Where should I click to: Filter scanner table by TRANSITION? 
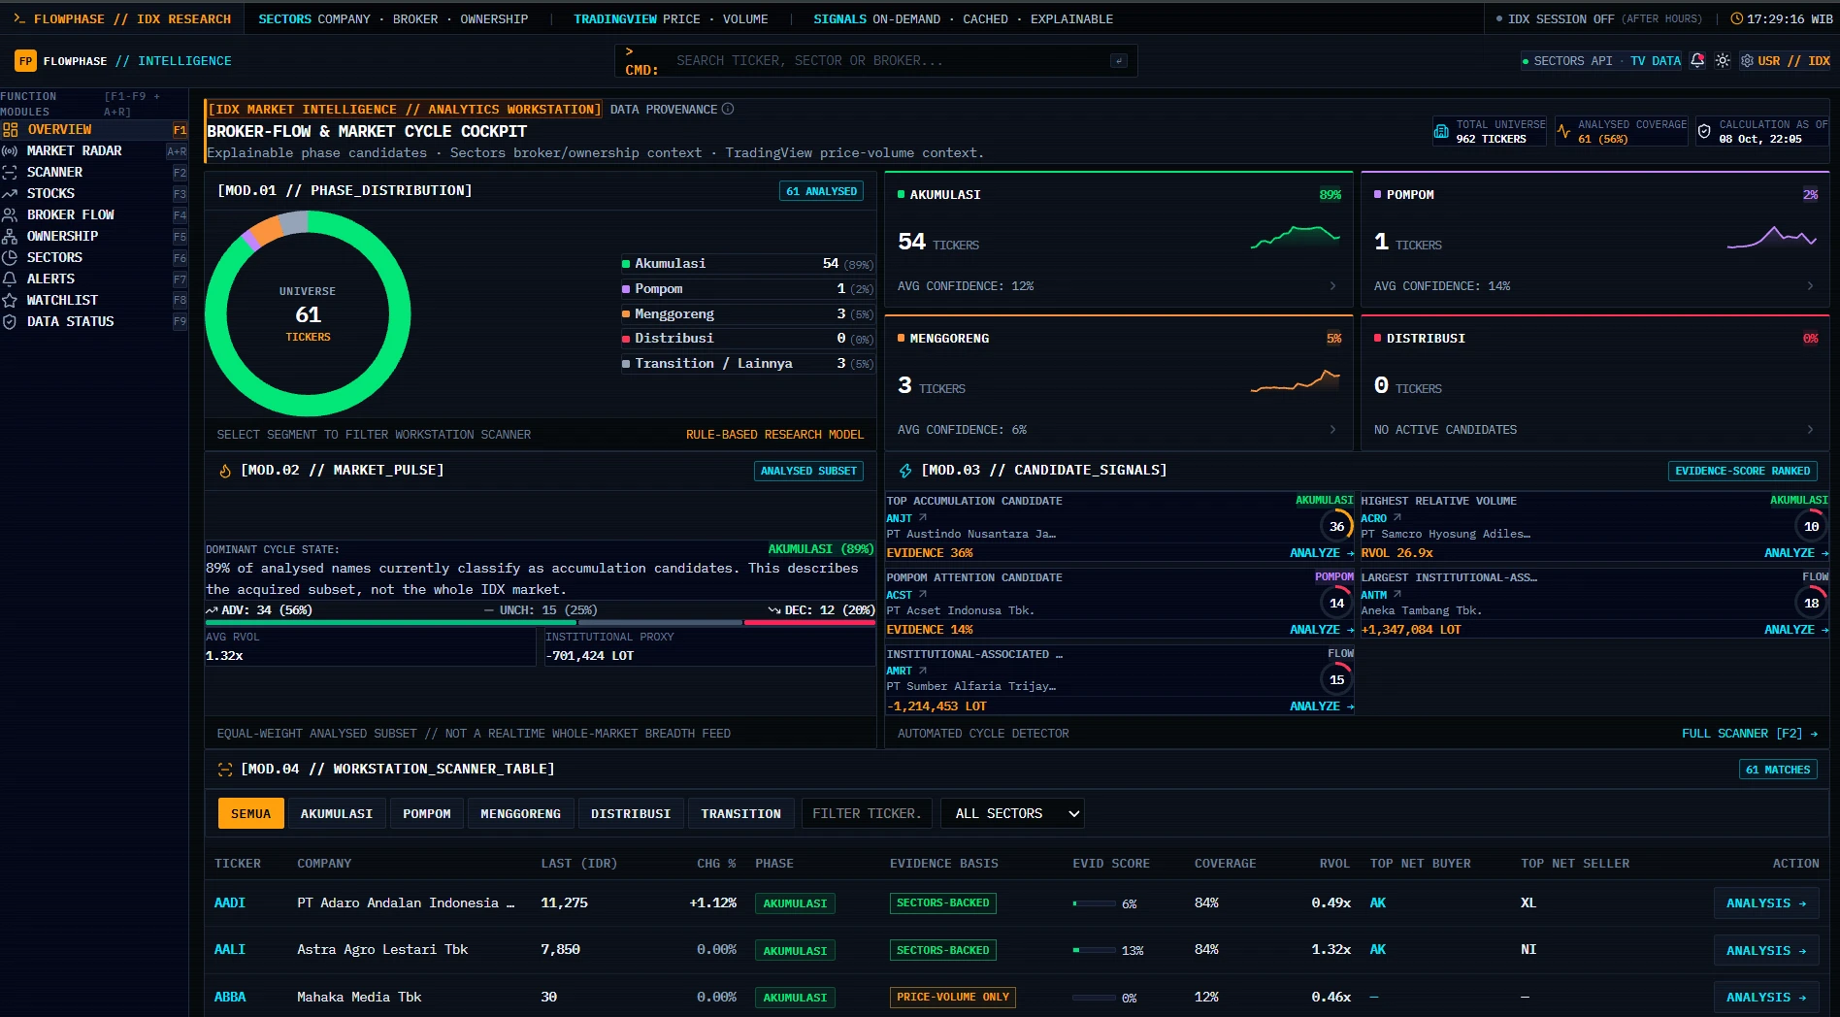tap(740, 813)
